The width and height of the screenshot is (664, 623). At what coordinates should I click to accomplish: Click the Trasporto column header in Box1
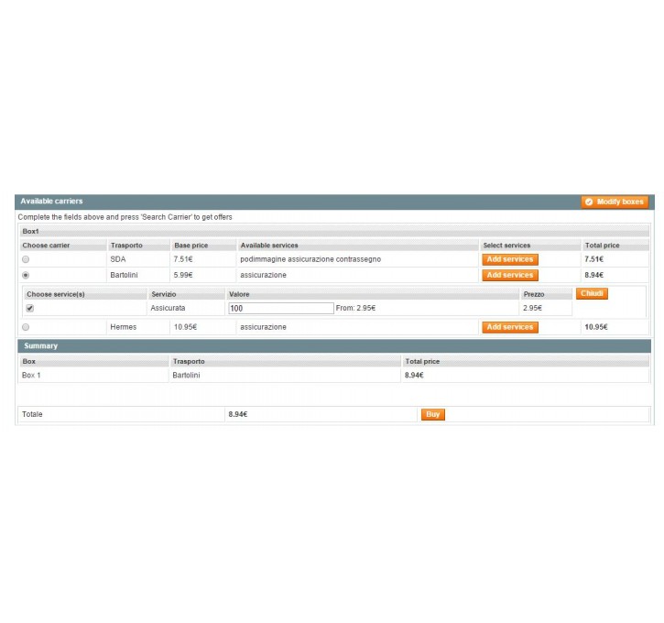coord(126,246)
